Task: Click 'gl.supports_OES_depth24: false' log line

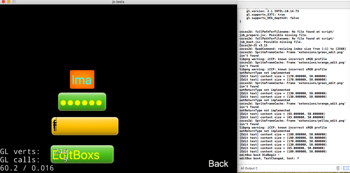Action: pos(272,18)
